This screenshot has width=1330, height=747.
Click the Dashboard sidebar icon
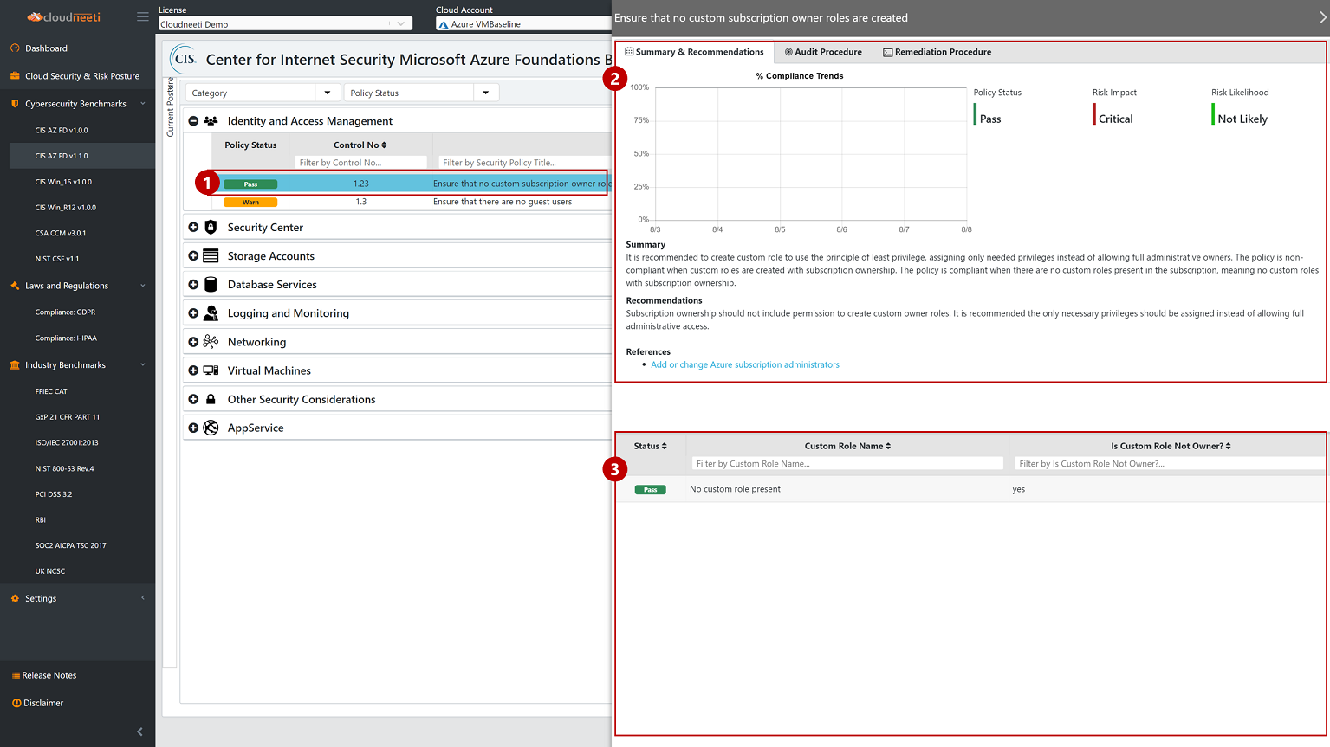point(15,48)
